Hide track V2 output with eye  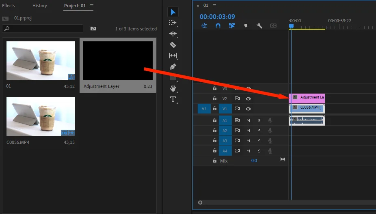tap(248, 98)
